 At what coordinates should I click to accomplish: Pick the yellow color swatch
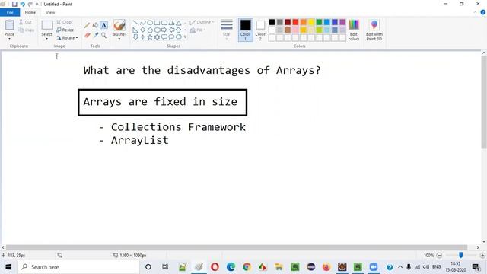(311, 22)
